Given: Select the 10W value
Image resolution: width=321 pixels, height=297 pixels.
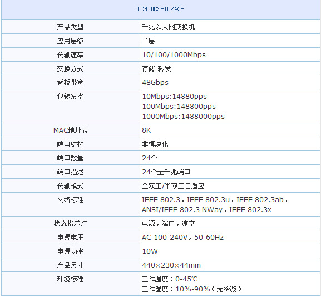Looking at the screenshot, I should coord(150,251).
